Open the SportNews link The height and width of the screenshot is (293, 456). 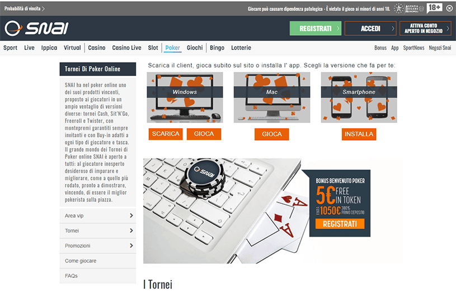413,47
